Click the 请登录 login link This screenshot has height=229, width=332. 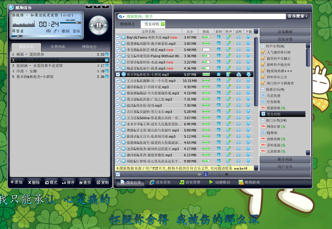coord(18,31)
